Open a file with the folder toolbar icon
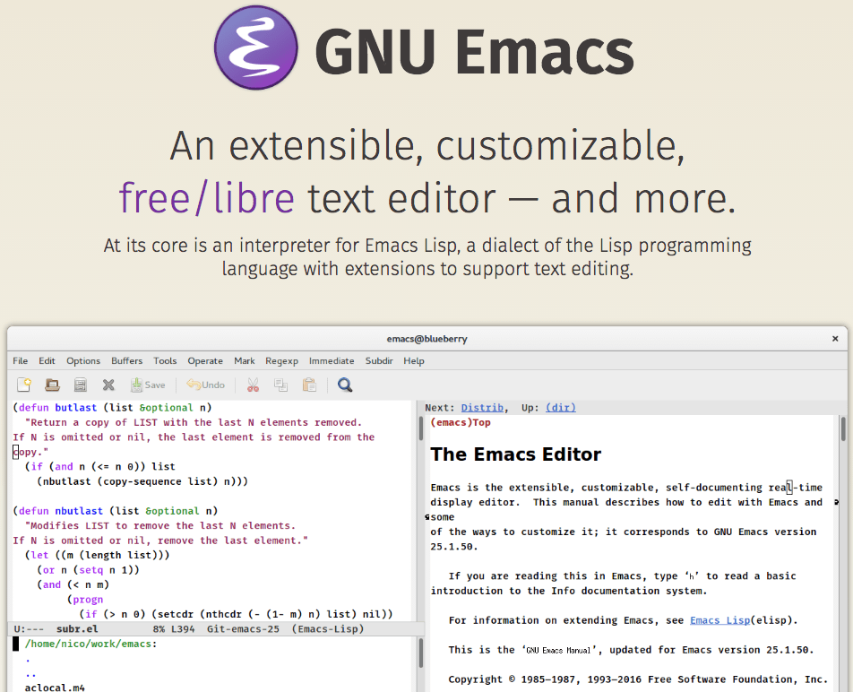Image resolution: width=853 pixels, height=692 pixels. (52, 384)
